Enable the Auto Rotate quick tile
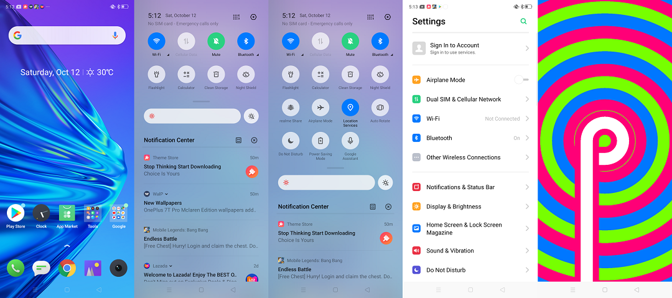 (380, 108)
